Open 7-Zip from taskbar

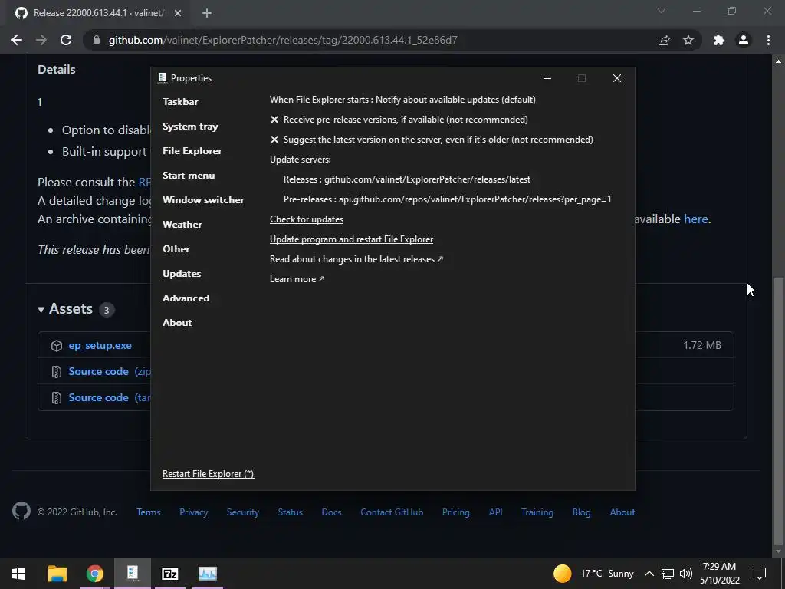click(x=169, y=574)
